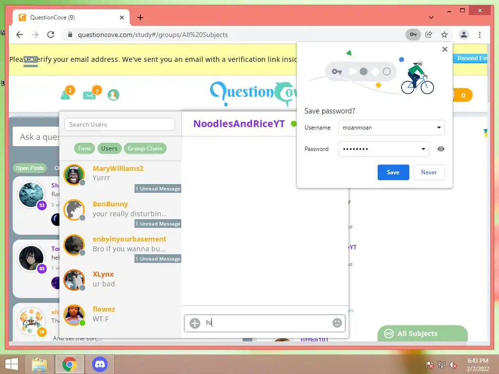Viewport: 499px width, 374px height.
Task: Open chat with XLynx
Action: (x=121, y=280)
